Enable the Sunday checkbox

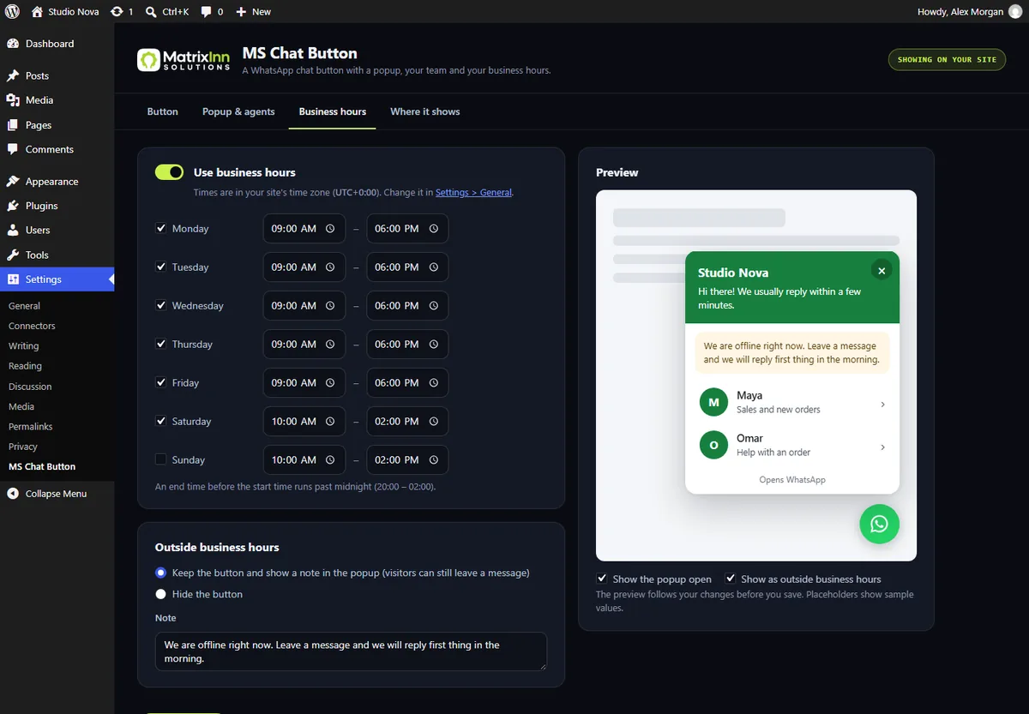tap(160, 459)
